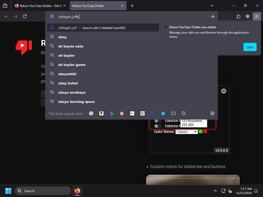Click Okay in add-on notification
This screenshot has height=197, width=263.
(x=250, y=47)
